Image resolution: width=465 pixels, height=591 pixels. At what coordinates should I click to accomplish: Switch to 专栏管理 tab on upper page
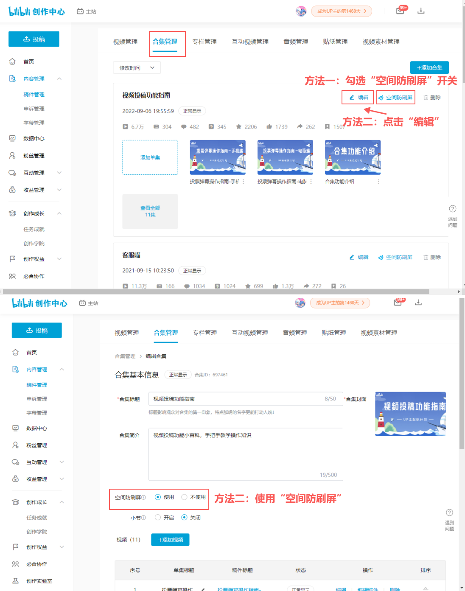coord(204,42)
